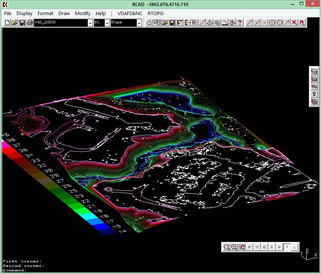321x274 pixels.
Task: Click the red X delete snap icon
Action: click(x=294, y=23)
